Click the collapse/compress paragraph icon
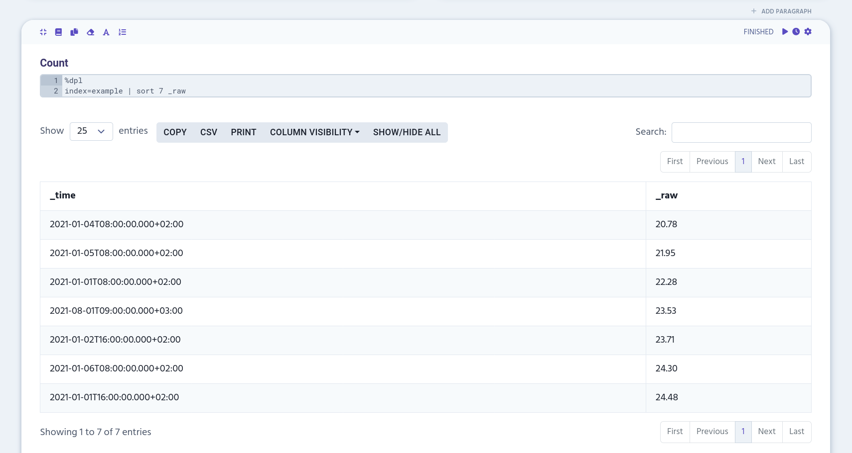The height and width of the screenshot is (453, 852). (43, 32)
